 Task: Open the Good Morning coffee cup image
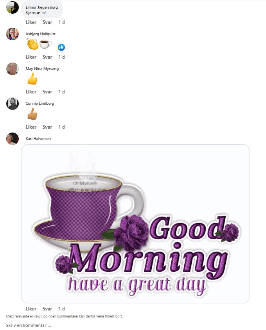[135, 224]
